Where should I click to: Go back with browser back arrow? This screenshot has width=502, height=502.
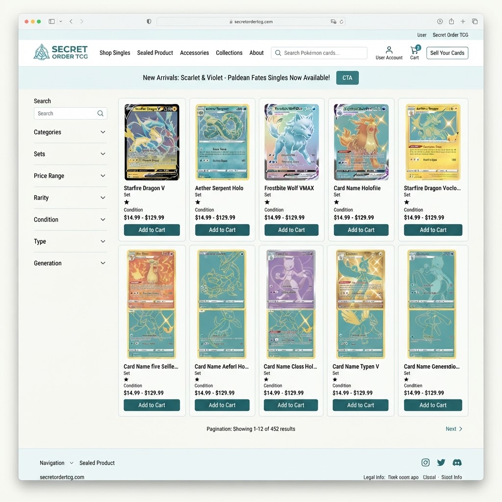point(71,22)
